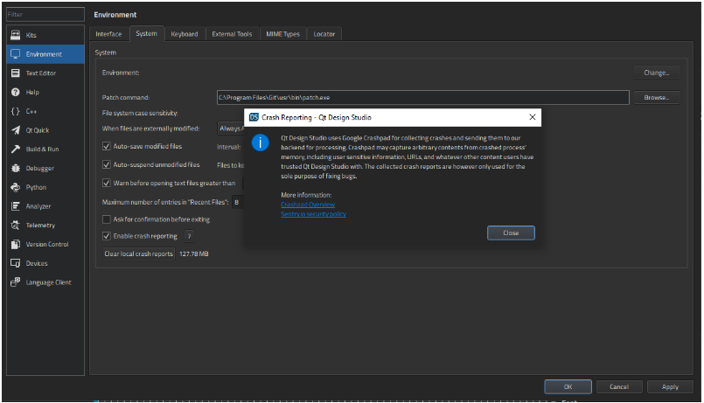
Task: Click Cancel in the preferences dialog
Action: click(x=619, y=387)
